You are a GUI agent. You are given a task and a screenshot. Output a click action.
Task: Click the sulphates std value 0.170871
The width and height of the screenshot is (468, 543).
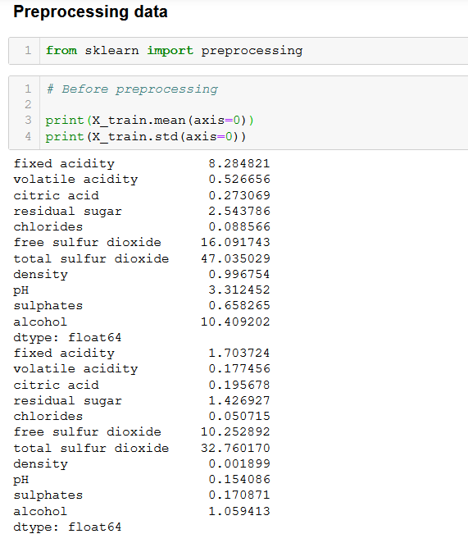point(239,495)
